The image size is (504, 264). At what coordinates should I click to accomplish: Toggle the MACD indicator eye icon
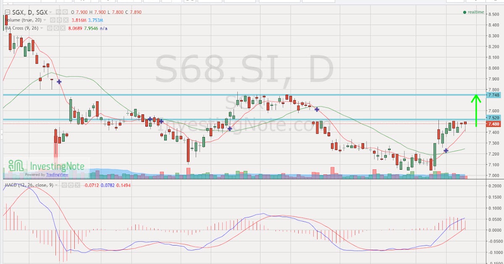[64, 185]
